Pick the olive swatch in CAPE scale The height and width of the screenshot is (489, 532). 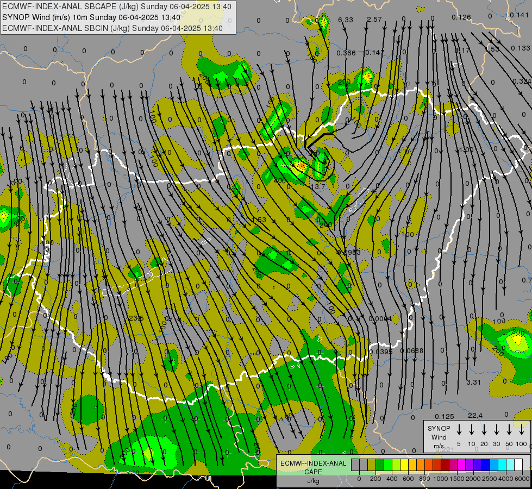372,465
